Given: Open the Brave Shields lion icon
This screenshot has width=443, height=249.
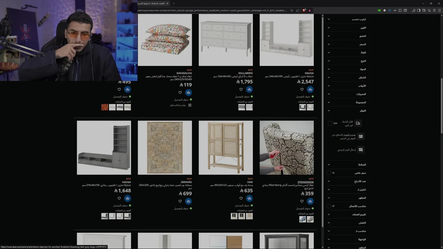Looking at the screenshot, I should pyautogui.click(x=304, y=10).
